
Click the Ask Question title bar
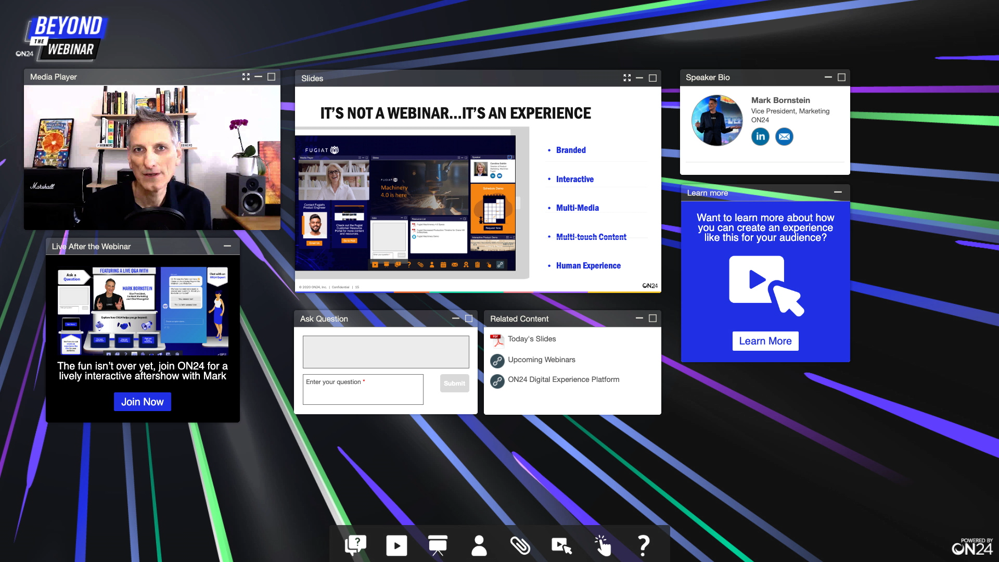(386, 318)
